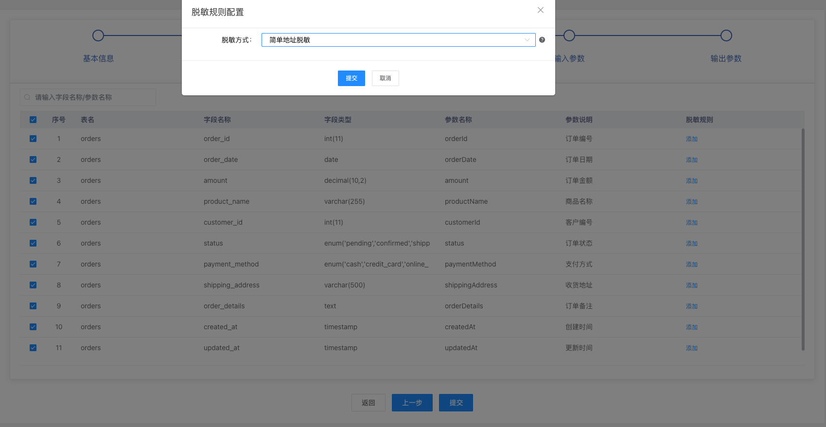826x427 pixels.
Task: Open the 脱敏方式 dropdown arrow
Action: click(527, 40)
